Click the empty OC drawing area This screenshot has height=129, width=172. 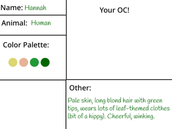[119, 47]
